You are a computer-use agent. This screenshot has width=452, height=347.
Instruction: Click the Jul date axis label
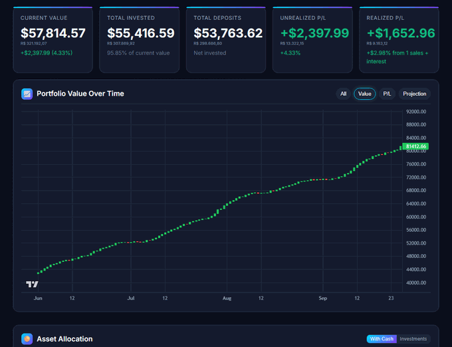(x=131, y=298)
